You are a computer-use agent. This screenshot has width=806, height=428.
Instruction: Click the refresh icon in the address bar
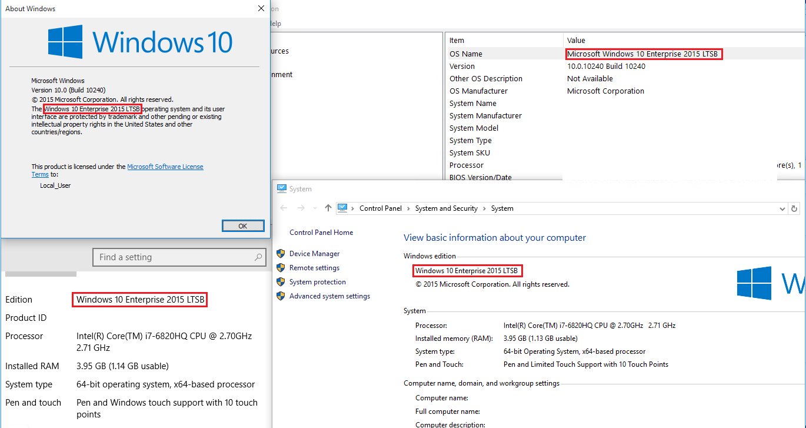794,208
